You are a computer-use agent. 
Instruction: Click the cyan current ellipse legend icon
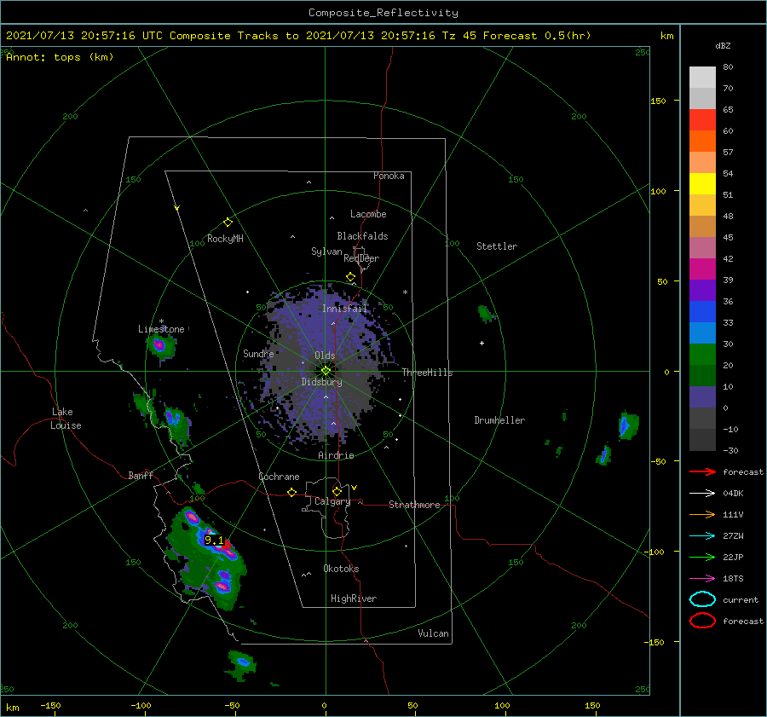click(x=702, y=599)
